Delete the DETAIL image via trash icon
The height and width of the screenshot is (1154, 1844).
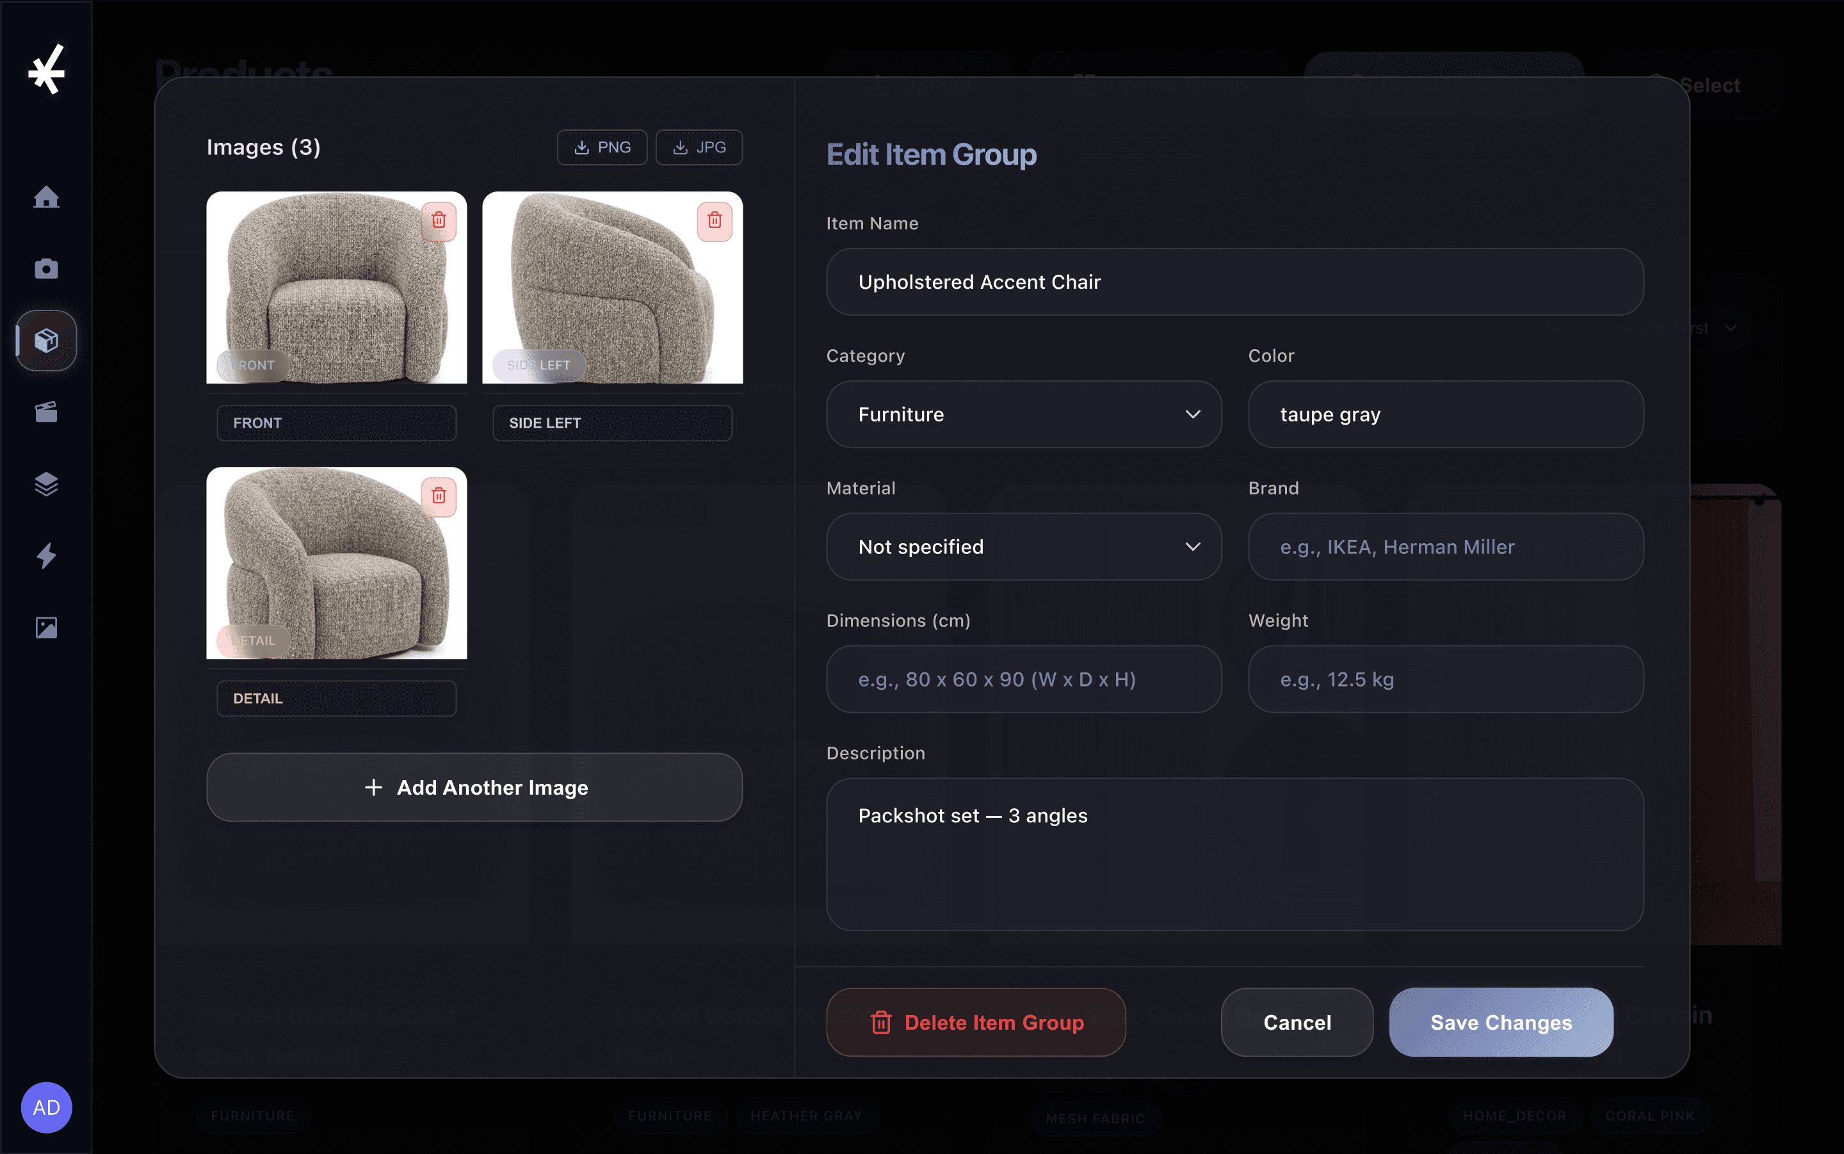[439, 496]
